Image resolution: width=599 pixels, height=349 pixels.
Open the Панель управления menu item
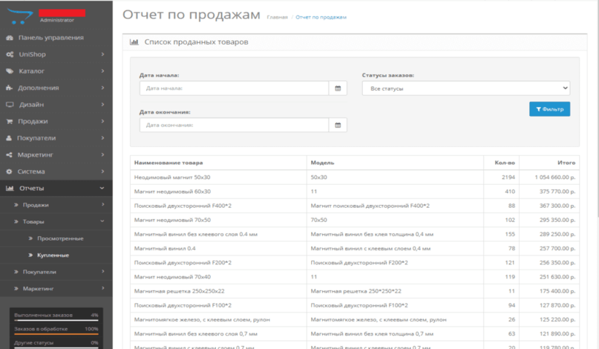pyautogui.click(x=56, y=37)
